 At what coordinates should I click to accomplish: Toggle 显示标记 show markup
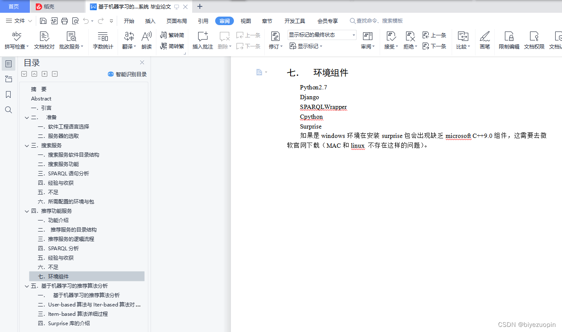[x=306, y=46]
